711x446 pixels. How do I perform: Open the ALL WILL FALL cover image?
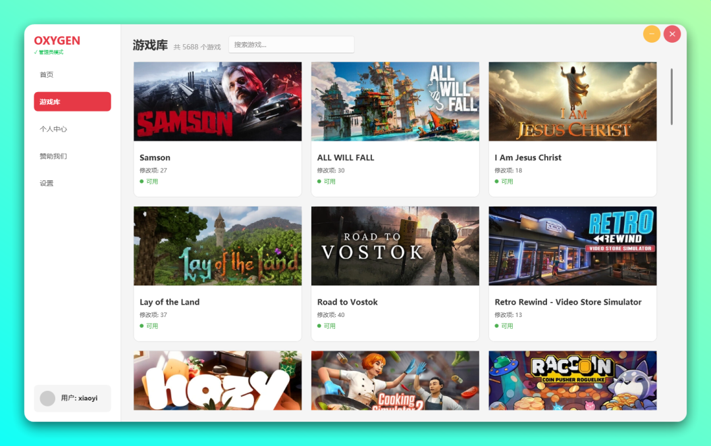pos(395,101)
